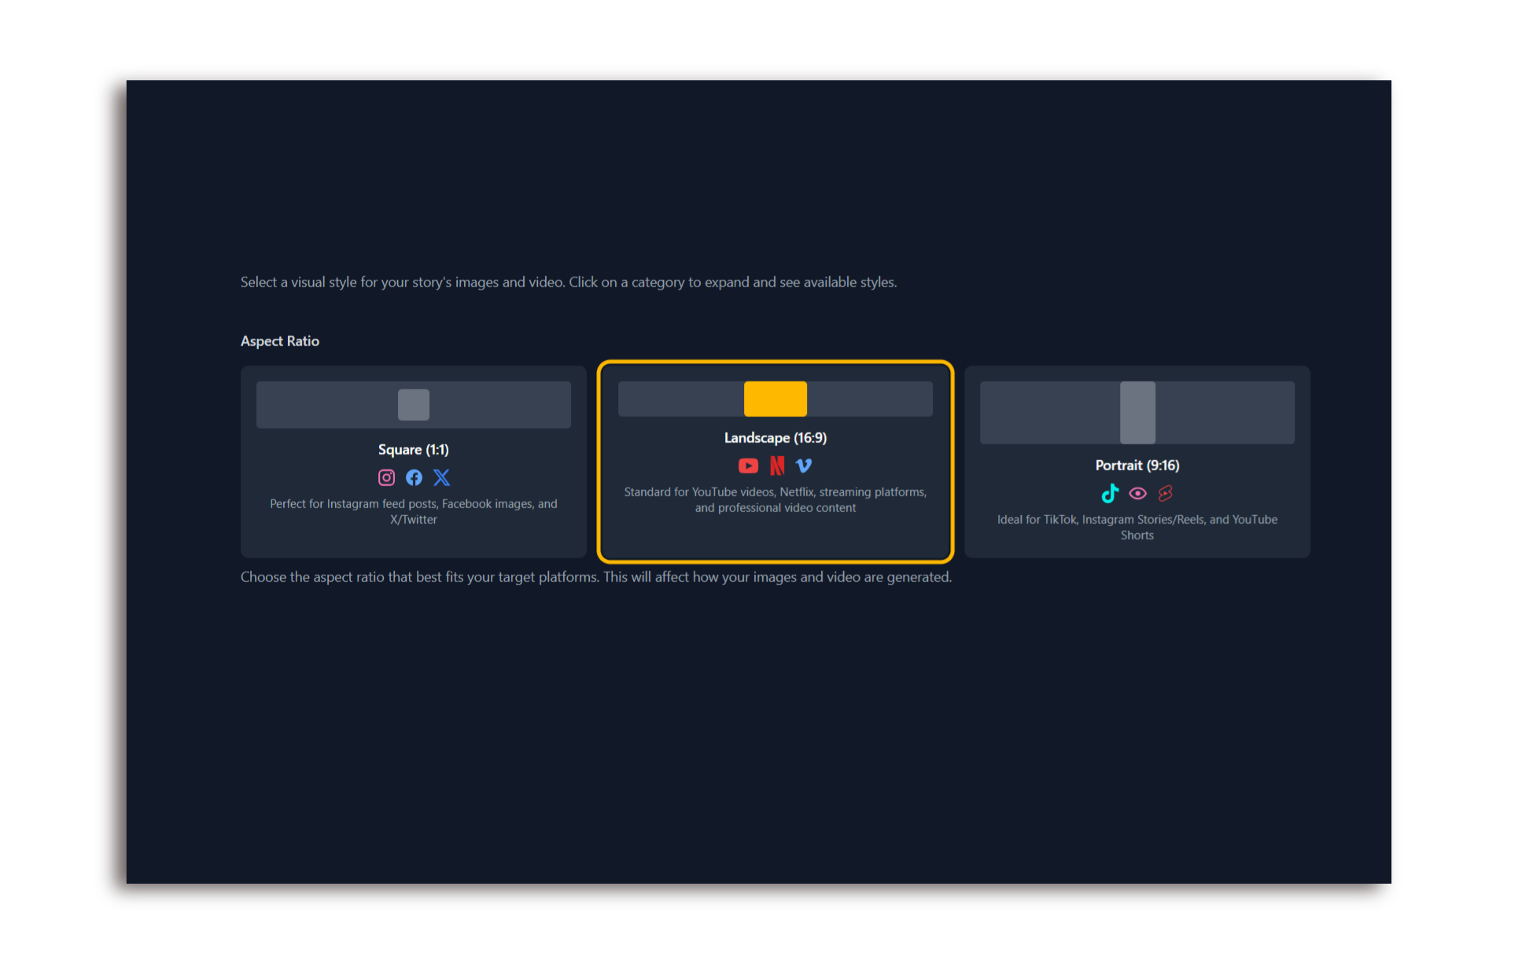
Task: Select the Square (1:1) title text
Action: click(413, 450)
